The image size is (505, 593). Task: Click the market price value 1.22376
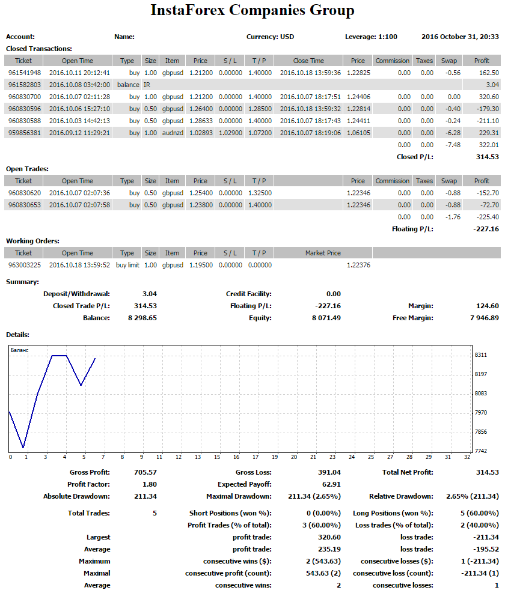(358, 265)
